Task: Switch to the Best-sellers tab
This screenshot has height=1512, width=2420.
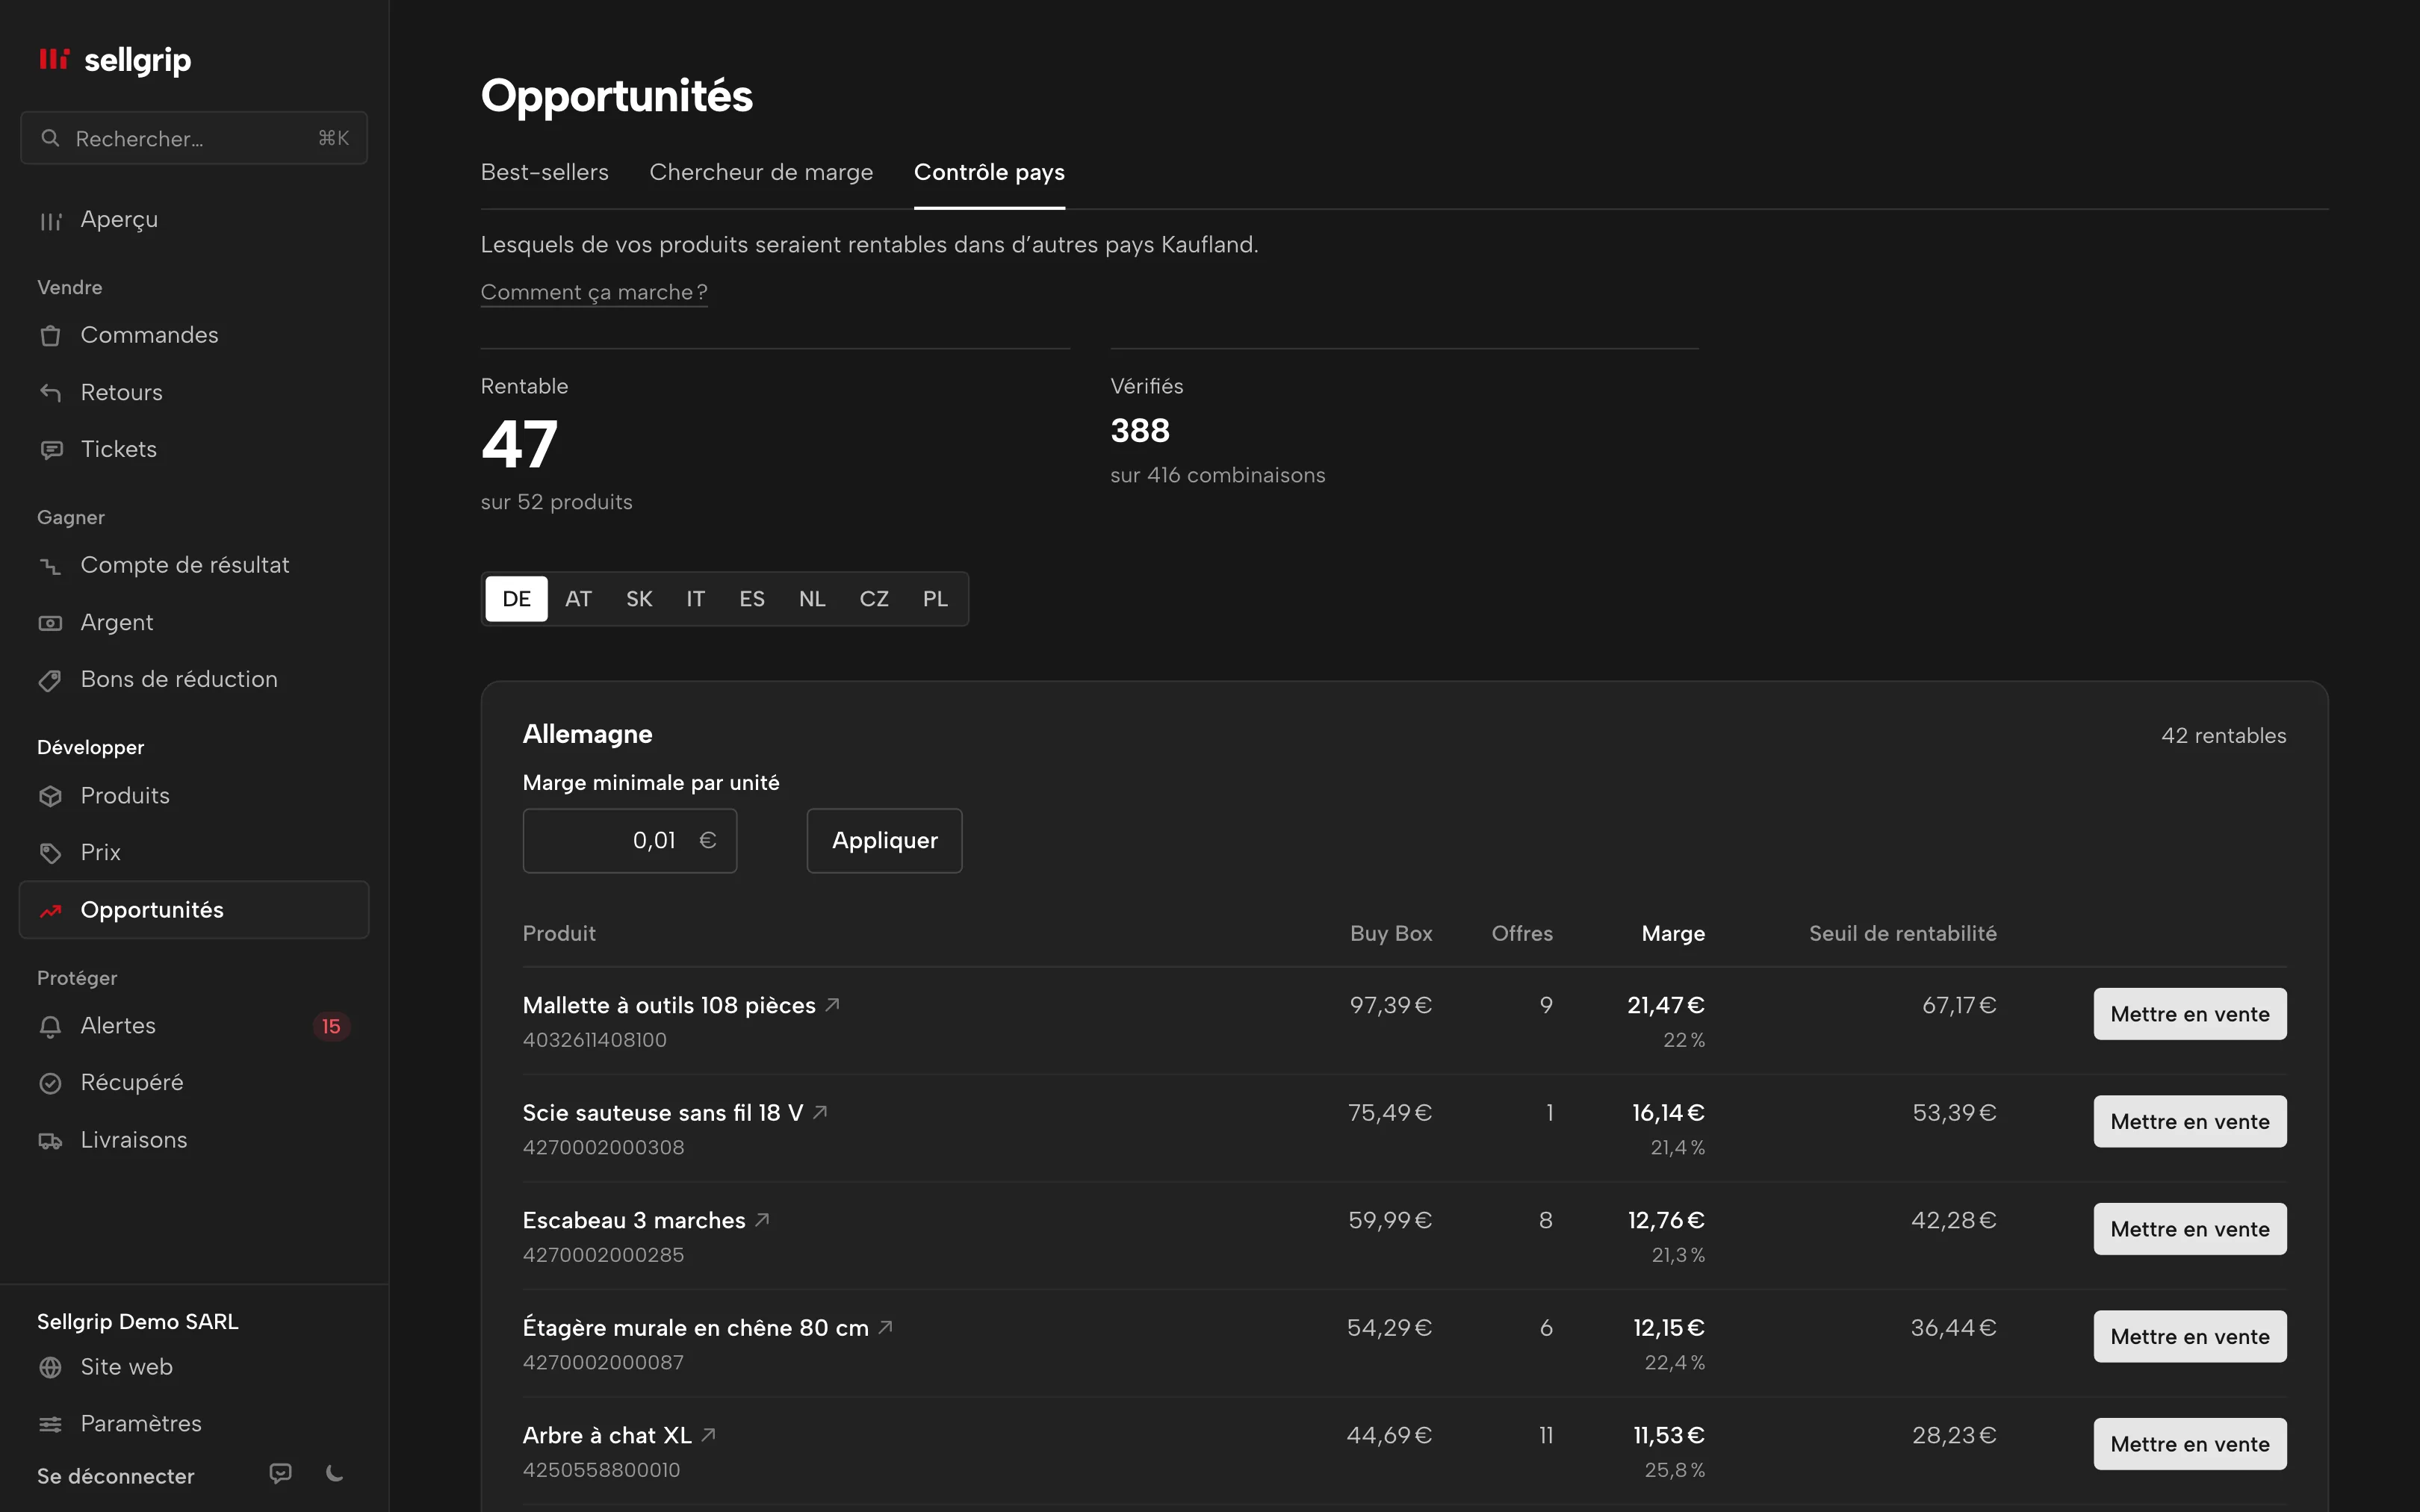Action: click(544, 172)
